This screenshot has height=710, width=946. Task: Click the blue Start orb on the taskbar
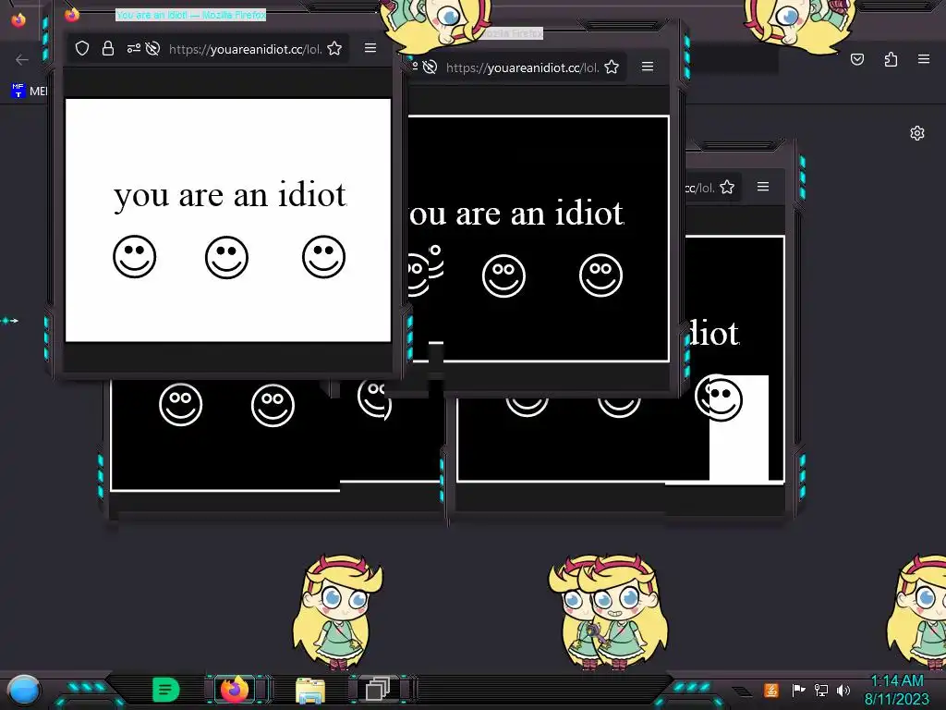click(24, 690)
